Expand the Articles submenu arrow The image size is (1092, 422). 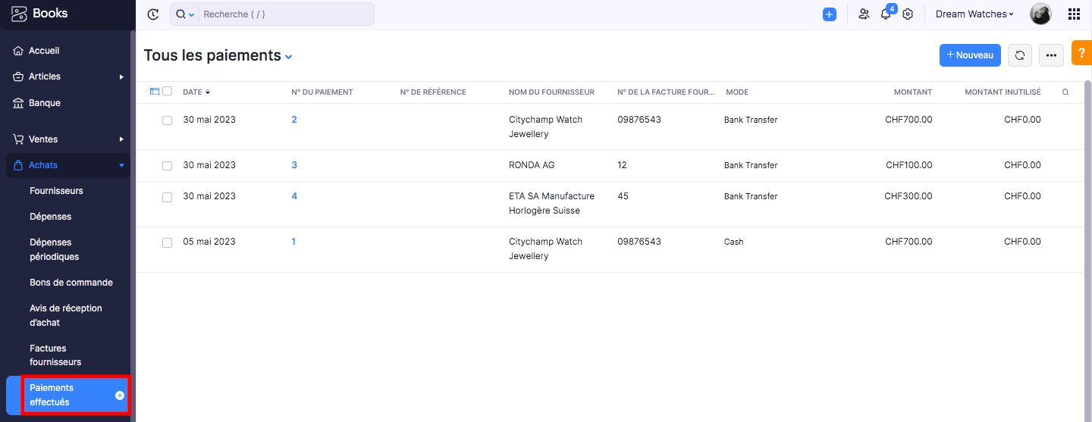(x=121, y=77)
